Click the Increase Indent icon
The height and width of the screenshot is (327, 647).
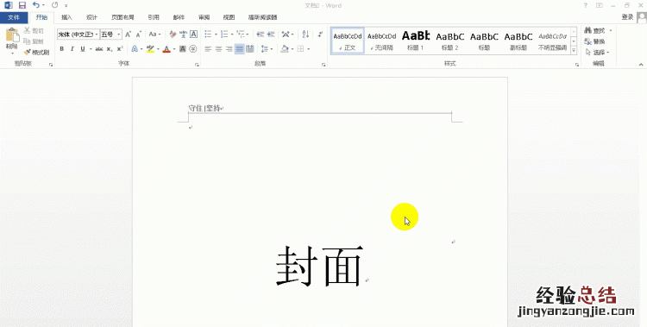pos(271,35)
